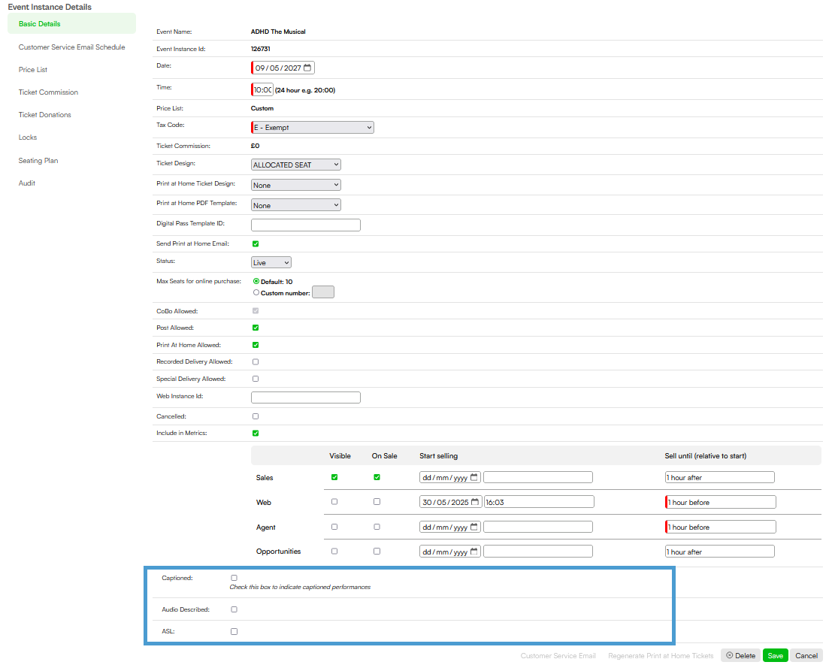Open Tax Code dropdown showing E - Exempt
835x668 pixels.
pos(313,127)
